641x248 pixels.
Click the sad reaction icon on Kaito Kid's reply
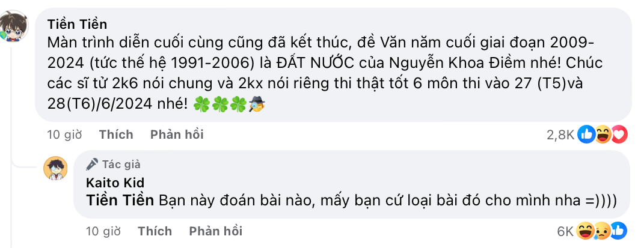[602, 231]
